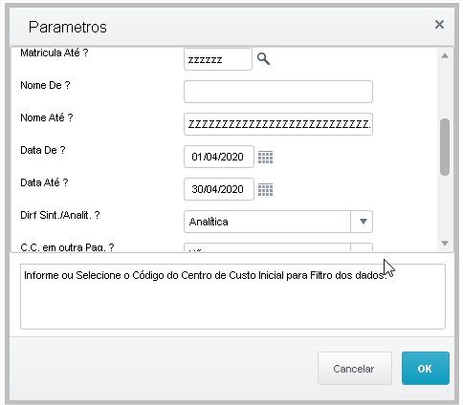Screen dimensions: 463x405
Task: Focus the Matricula Até field
Action: [218, 59]
